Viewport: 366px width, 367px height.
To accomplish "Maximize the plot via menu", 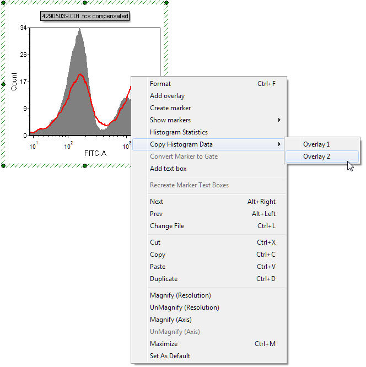I will coord(164,344).
